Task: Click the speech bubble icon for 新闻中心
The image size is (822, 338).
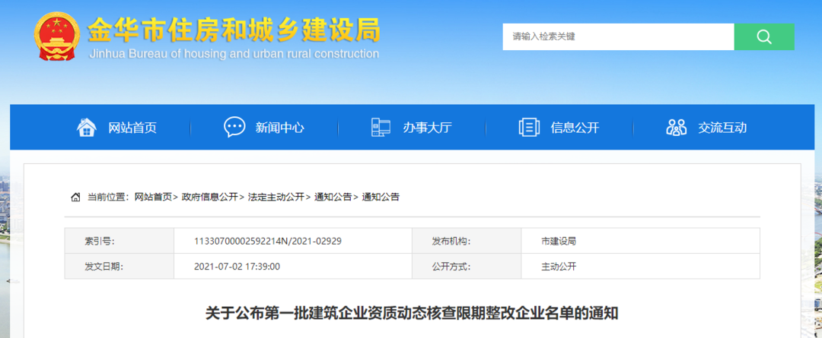Action: coord(234,128)
